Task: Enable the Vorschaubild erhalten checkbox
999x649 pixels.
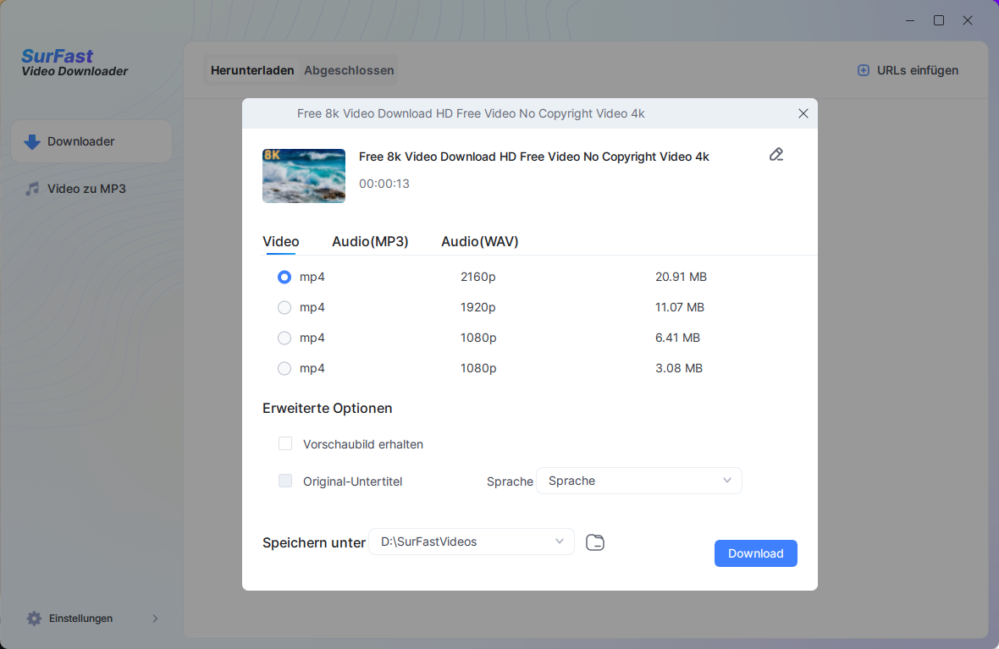Action: 285,444
